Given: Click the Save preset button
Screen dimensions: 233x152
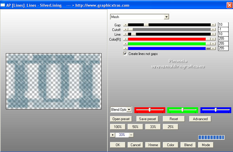Looking at the screenshot, I should pyautogui.click(x=147, y=119).
